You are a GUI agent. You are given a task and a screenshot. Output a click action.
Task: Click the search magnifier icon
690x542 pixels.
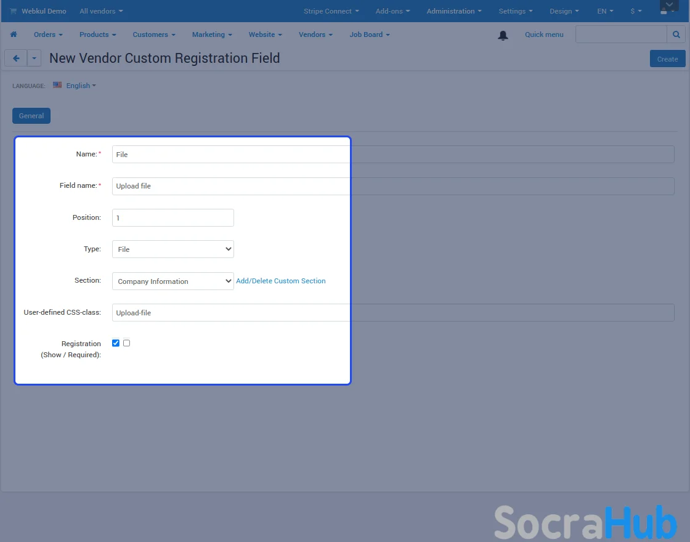point(676,34)
